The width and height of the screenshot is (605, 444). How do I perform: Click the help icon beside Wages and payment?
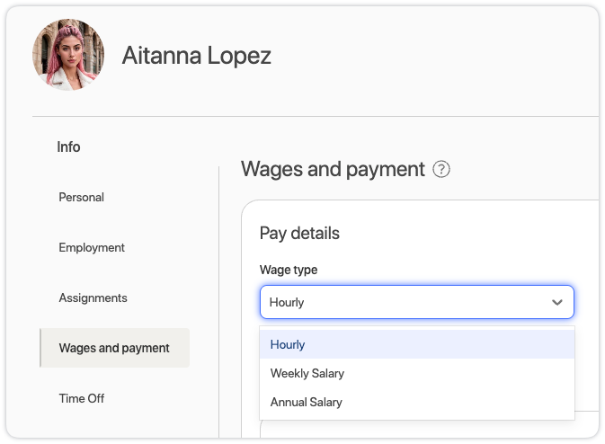click(440, 169)
